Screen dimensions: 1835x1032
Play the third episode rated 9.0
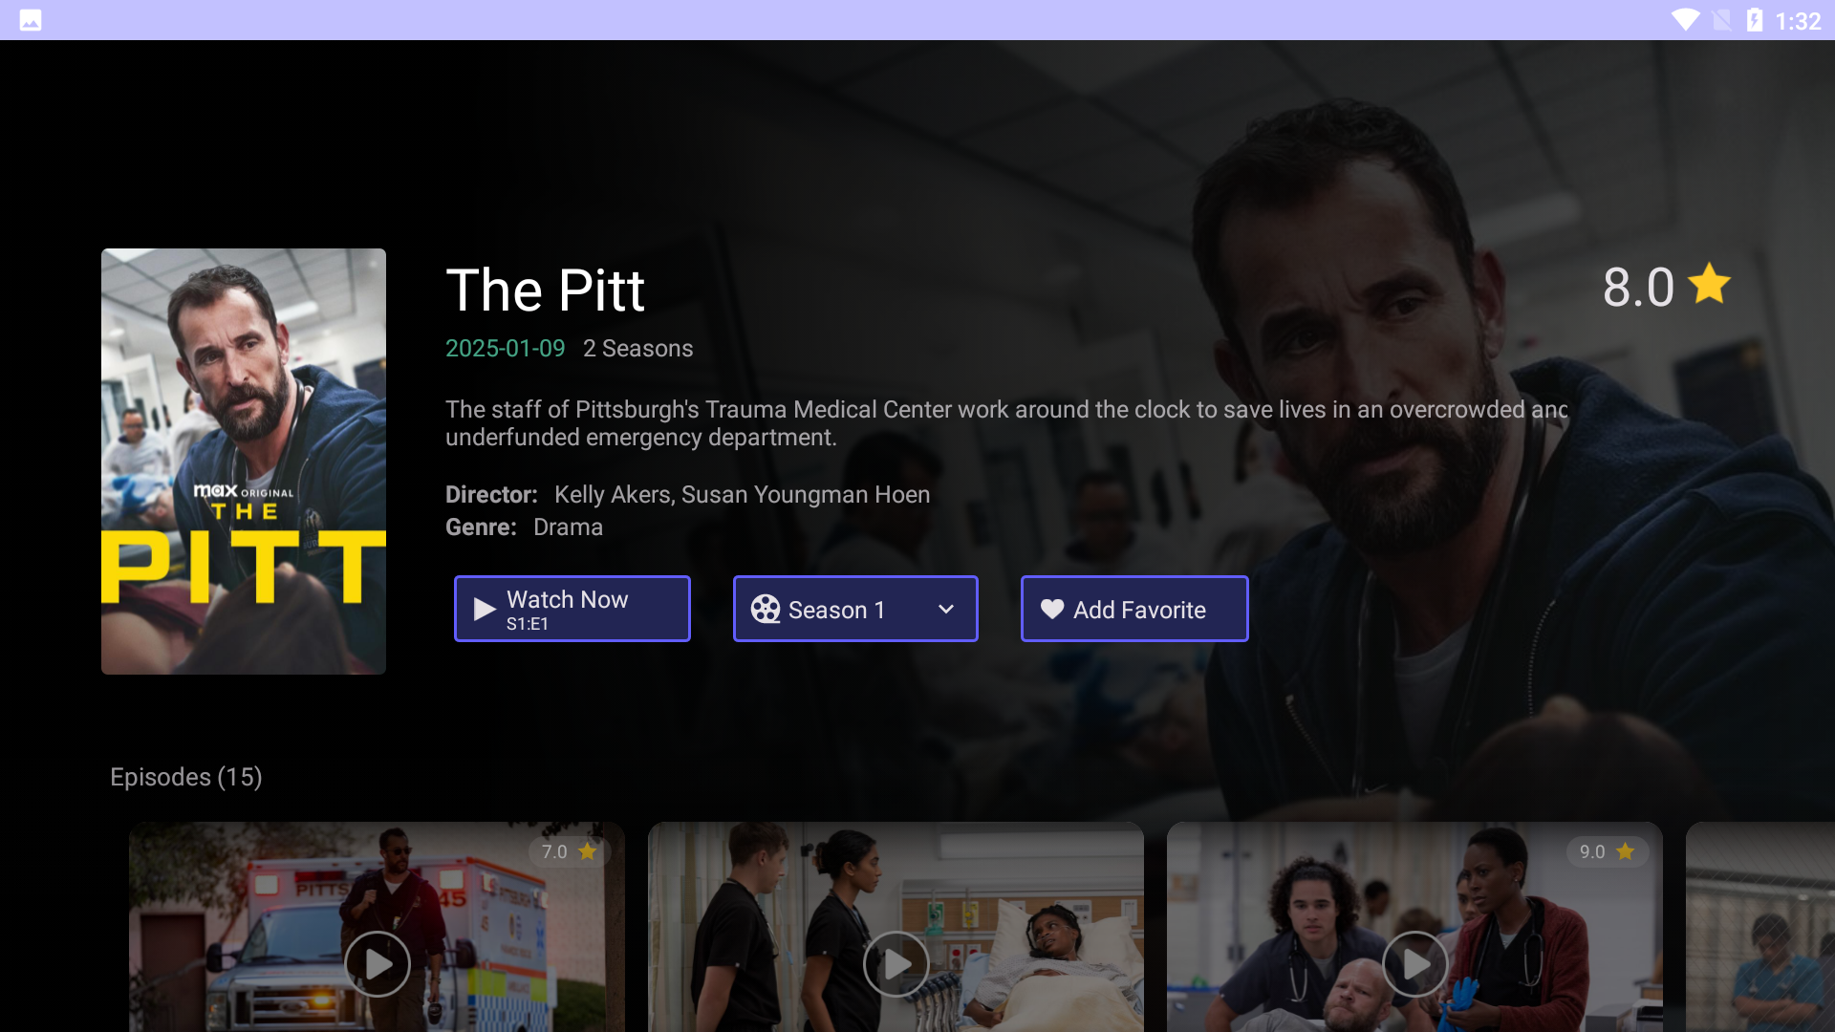[x=1415, y=964]
